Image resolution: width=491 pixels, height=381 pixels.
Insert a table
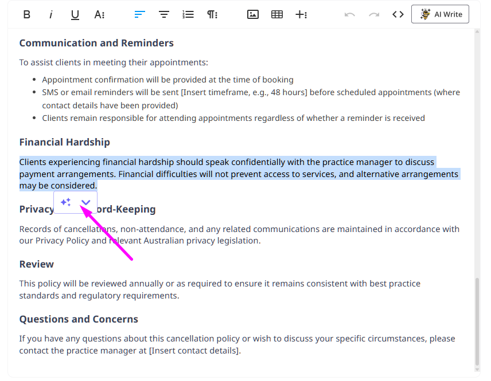[x=277, y=14]
